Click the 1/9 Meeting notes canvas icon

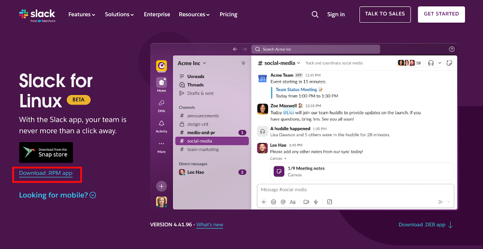pyautogui.click(x=279, y=171)
